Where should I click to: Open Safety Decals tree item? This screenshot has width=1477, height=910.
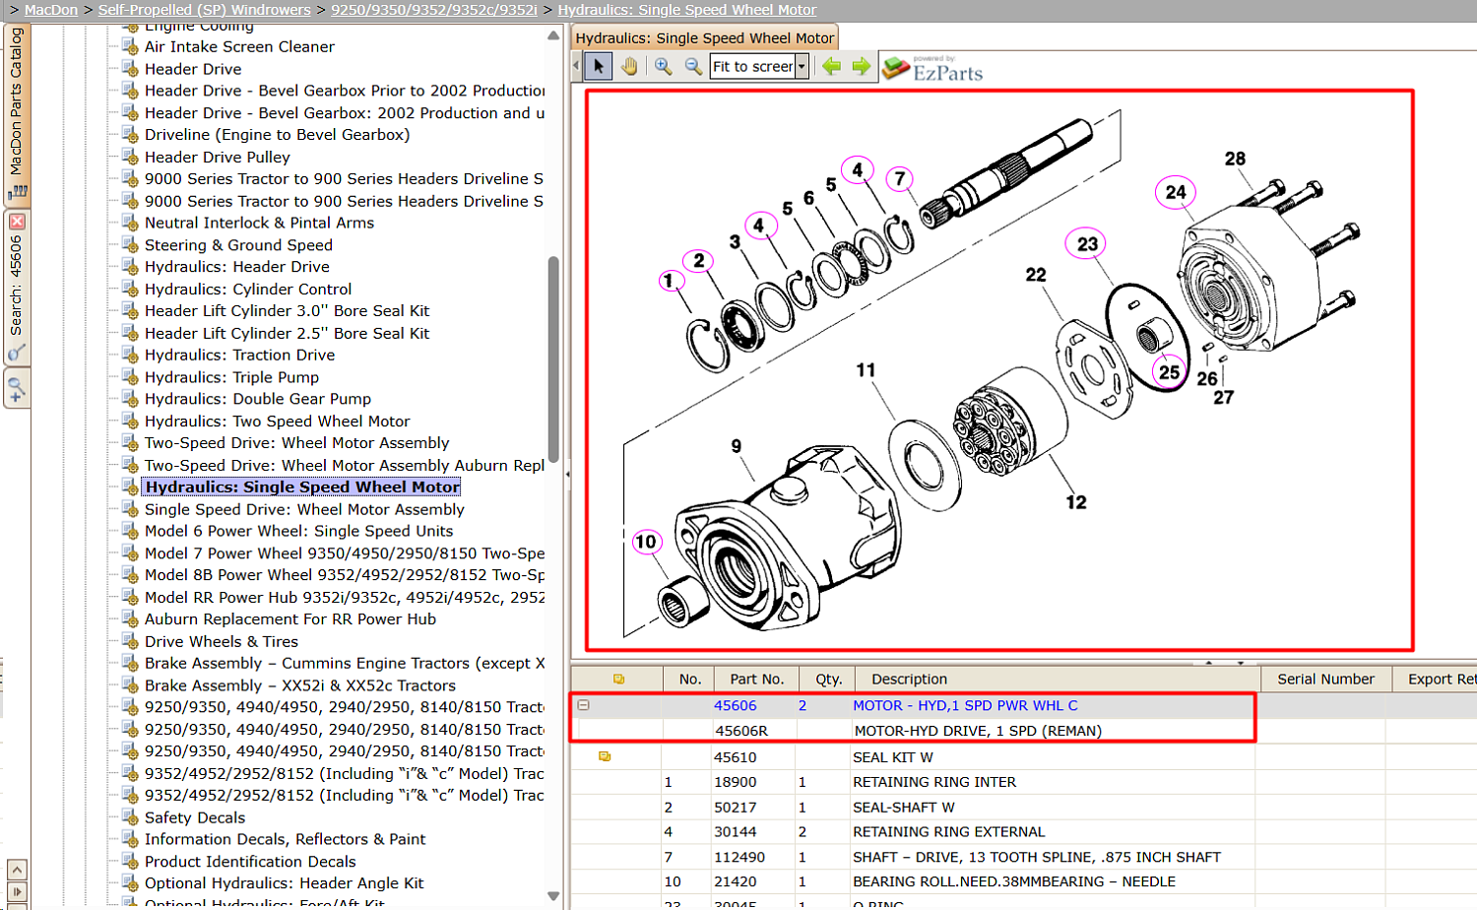click(x=195, y=817)
